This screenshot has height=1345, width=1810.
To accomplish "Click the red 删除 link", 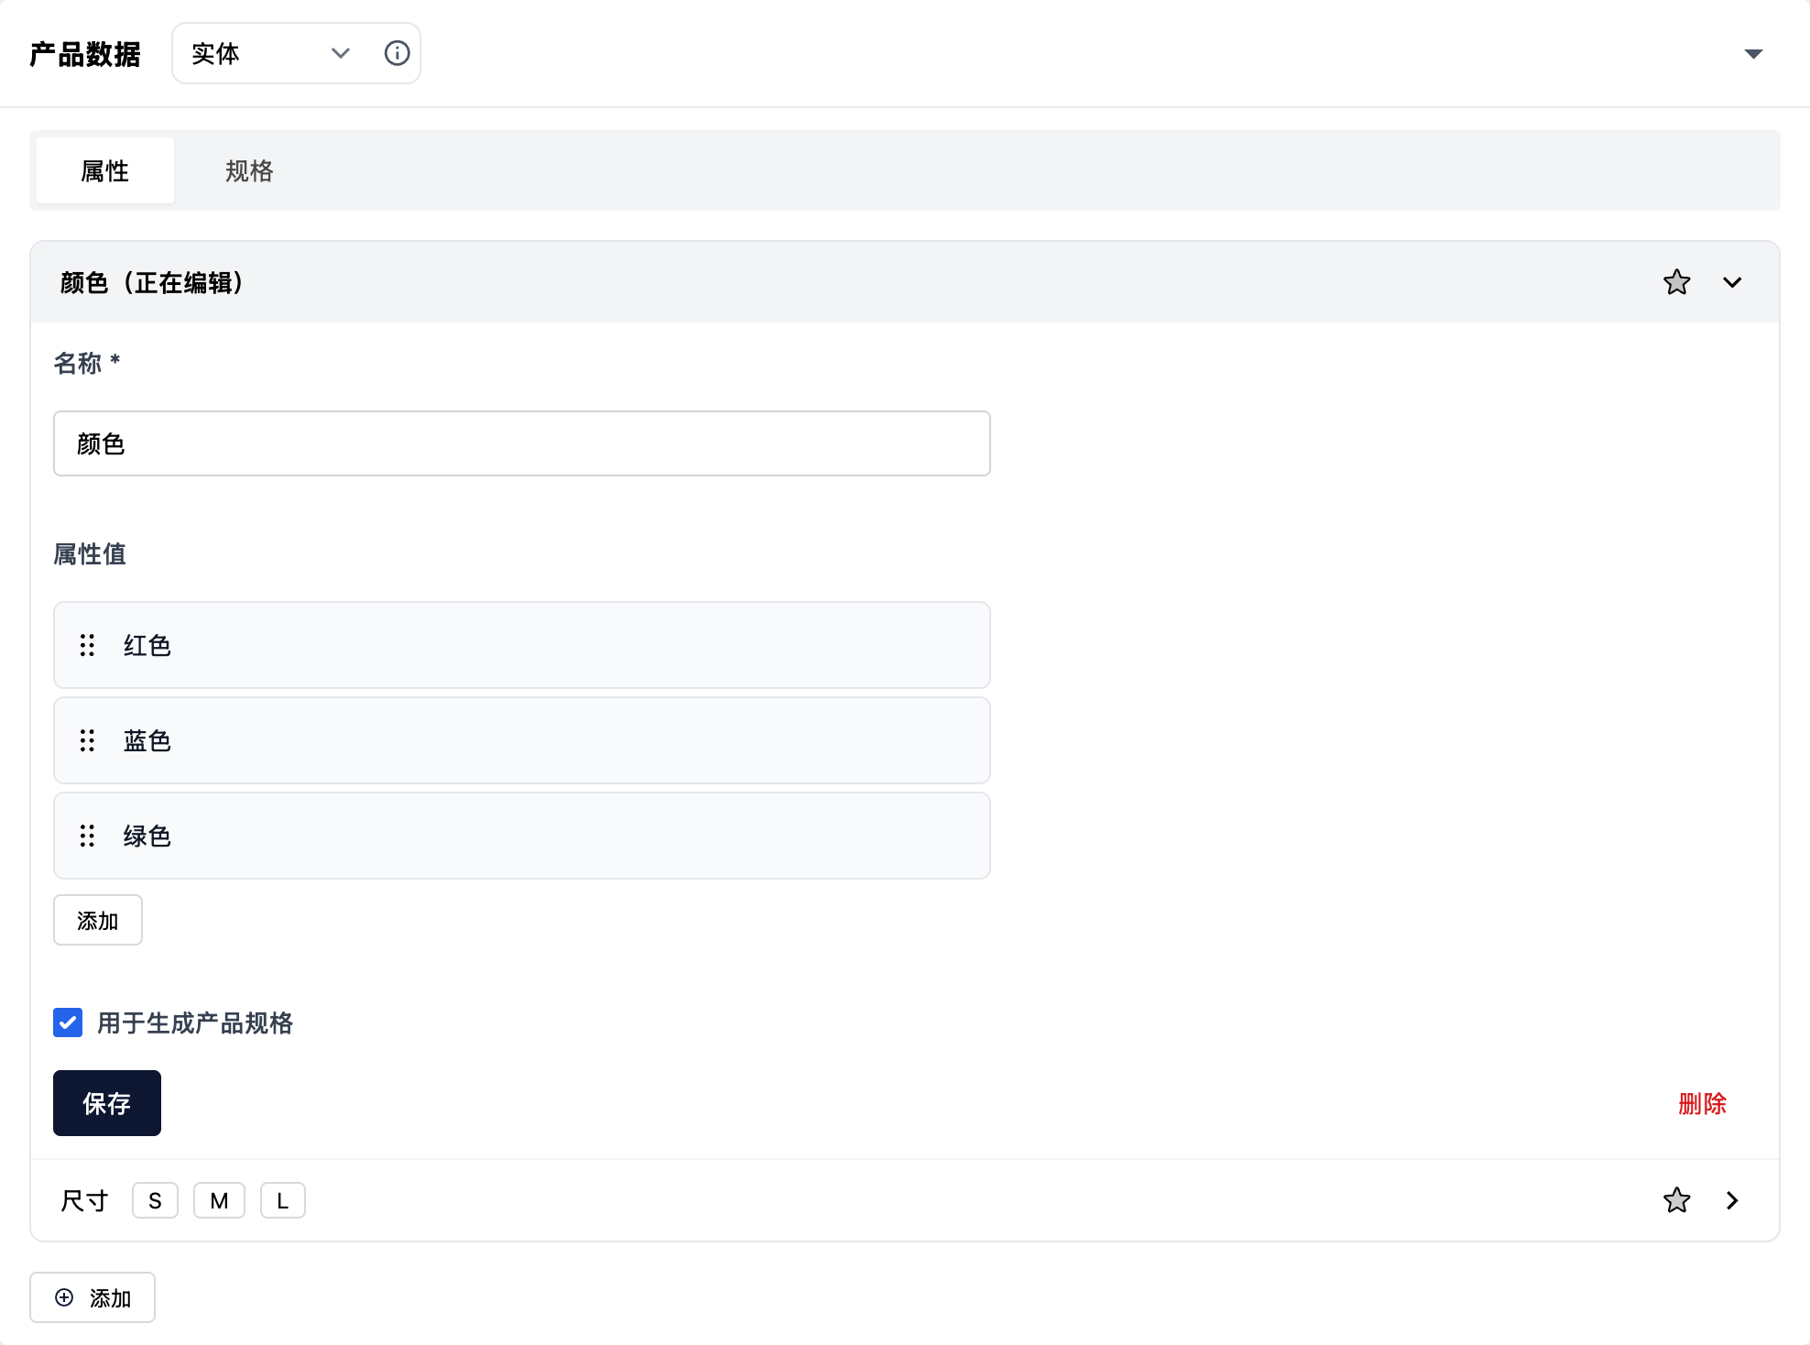I will pos(1702,1103).
